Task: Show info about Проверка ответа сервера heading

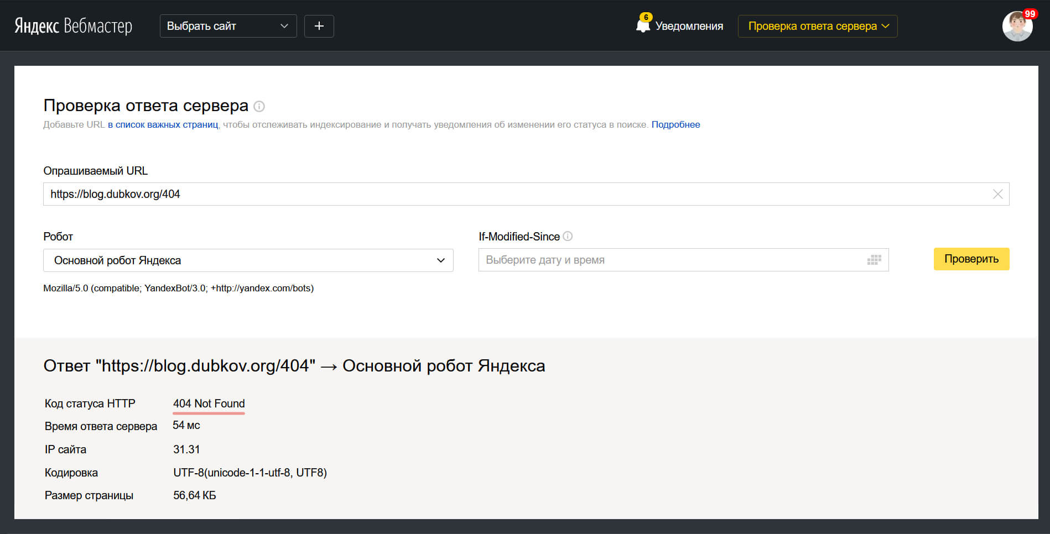Action: coord(259,106)
